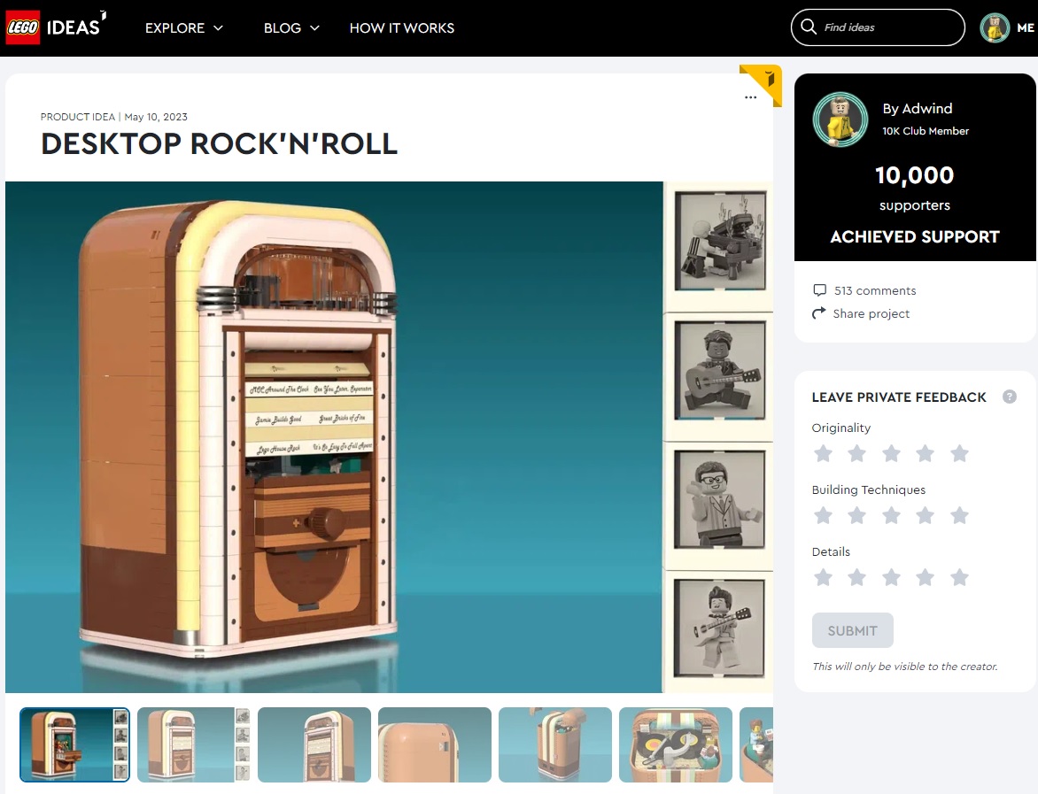The height and width of the screenshot is (794, 1038).
Task: Click the ACHIEVED SUPPORT status text
Action: click(x=915, y=237)
